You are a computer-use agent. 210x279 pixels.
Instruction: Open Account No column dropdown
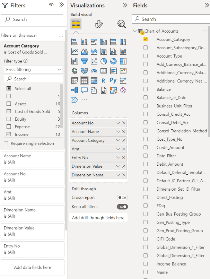(118, 123)
